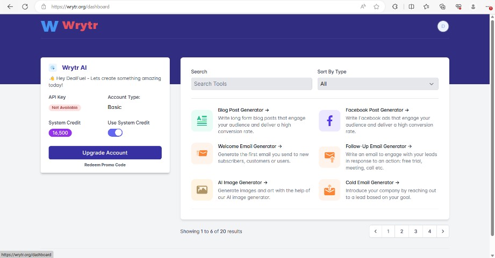Open Blog Post Generator link
This screenshot has width=495, height=258.
click(x=243, y=110)
